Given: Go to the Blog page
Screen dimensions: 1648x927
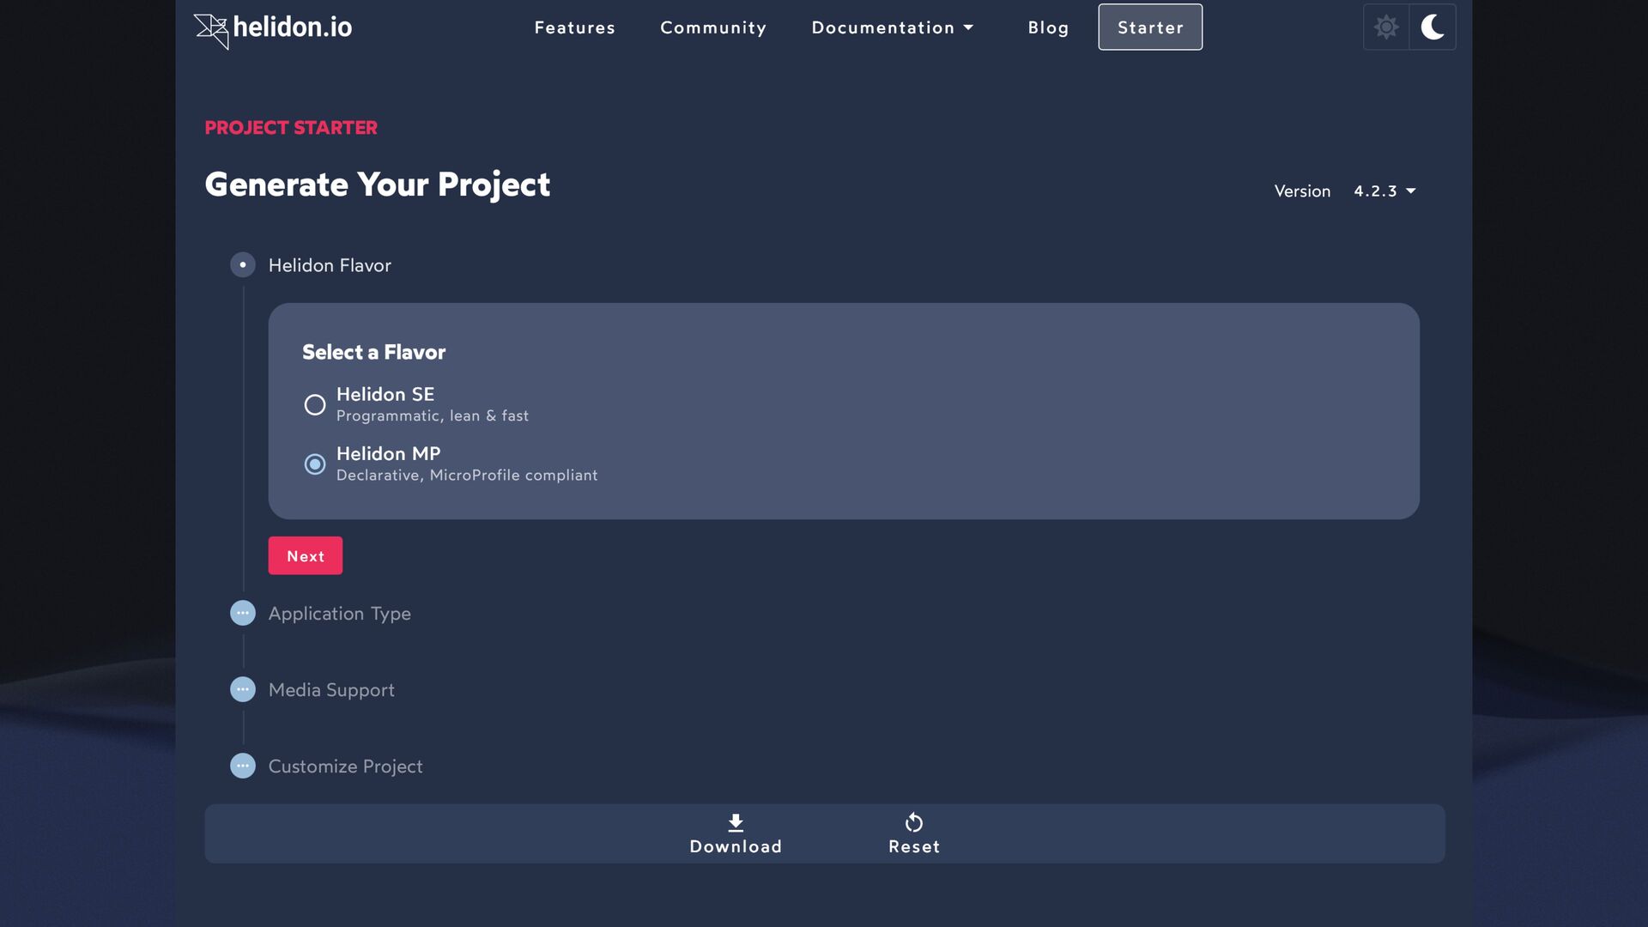Looking at the screenshot, I should point(1048,27).
